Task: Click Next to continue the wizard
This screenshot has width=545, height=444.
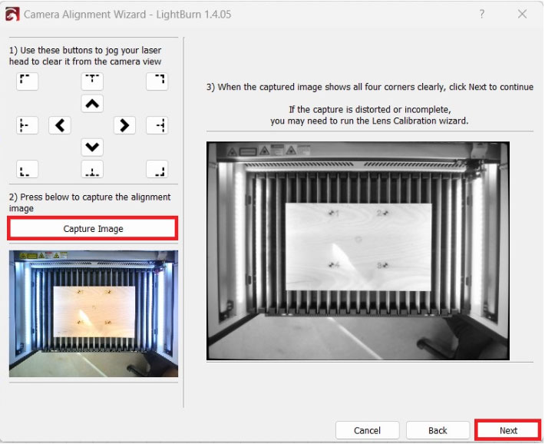Action: [x=508, y=430]
